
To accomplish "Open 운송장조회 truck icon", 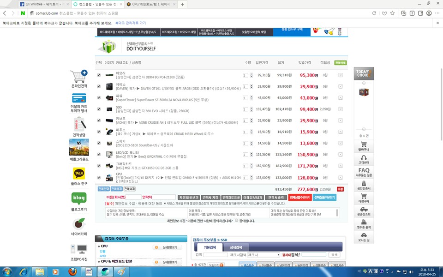I will (x=364, y=211).
